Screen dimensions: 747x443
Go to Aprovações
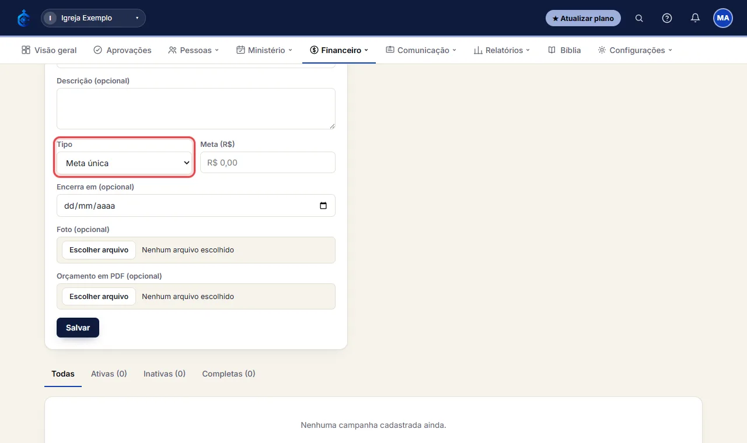click(x=123, y=50)
